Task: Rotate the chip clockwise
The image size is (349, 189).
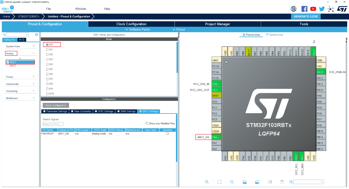Action: point(244,182)
